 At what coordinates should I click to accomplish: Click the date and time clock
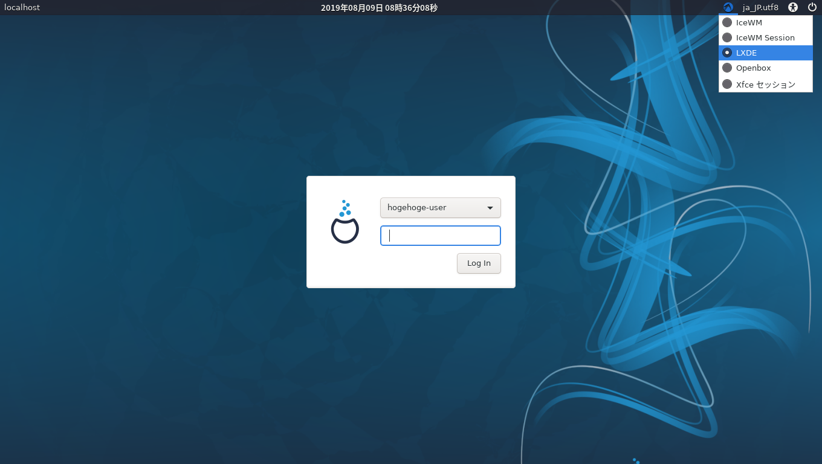(x=379, y=8)
